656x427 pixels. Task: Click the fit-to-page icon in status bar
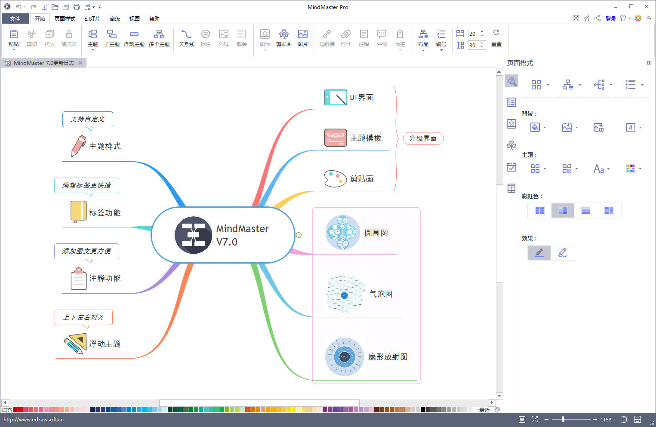tap(625, 419)
